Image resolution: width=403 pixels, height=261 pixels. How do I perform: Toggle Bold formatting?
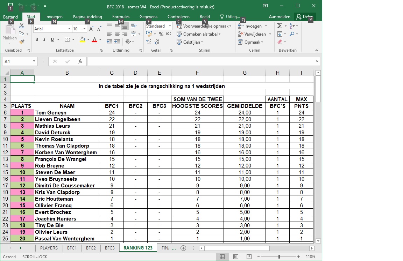tap(37, 39)
